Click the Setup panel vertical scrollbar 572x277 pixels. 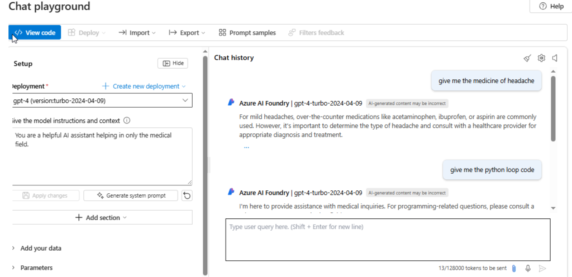click(x=205, y=166)
